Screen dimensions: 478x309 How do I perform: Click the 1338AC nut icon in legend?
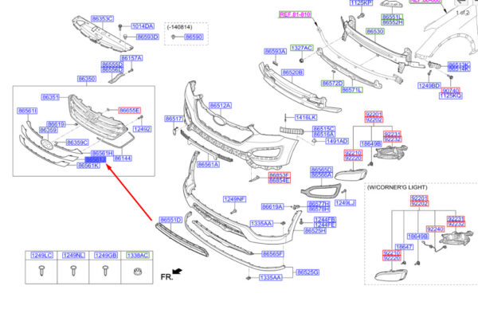tap(138, 271)
